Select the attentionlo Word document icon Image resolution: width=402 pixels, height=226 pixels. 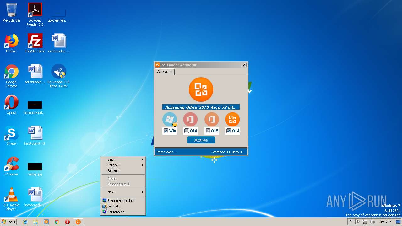pyautogui.click(x=35, y=74)
